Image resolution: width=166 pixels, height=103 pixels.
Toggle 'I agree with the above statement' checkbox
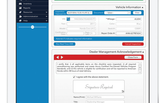(74, 77)
